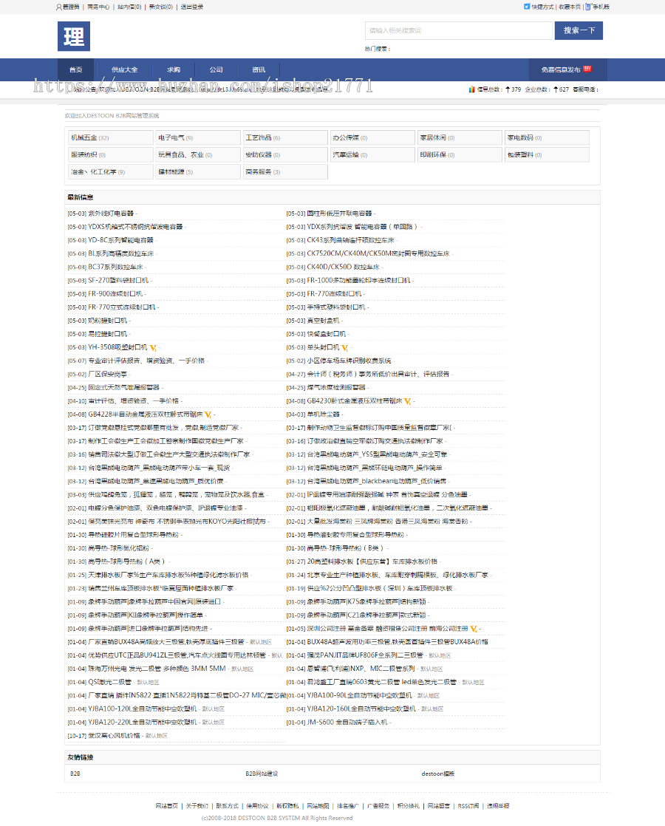Image resolution: width=665 pixels, height=826 pixels.
Task: Open the 安防仪器 (0) category
Action: 284,155
